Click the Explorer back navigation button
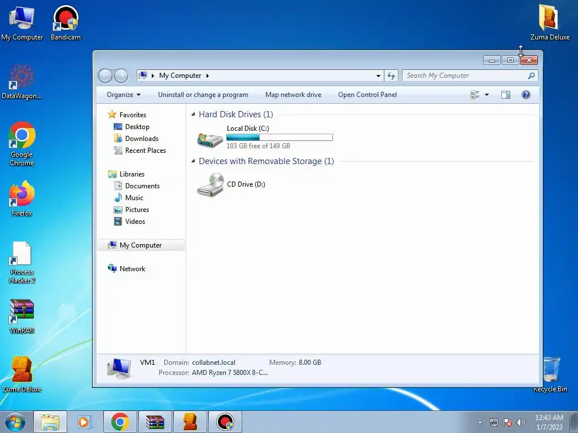Image resolution: width=578 pixels, height=433 pixels. pyautogui.click(x=105, y=76)
